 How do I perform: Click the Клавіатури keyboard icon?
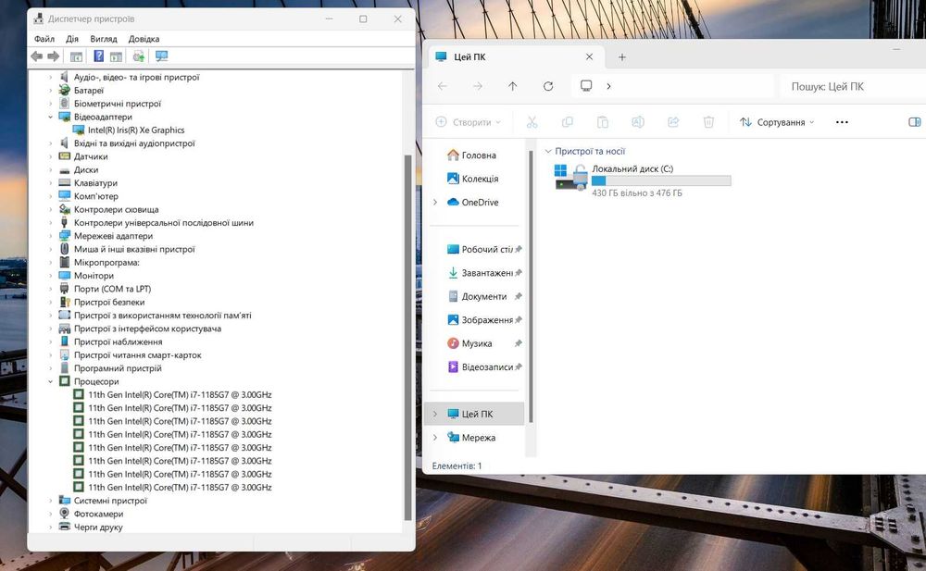click(x=65, y=183)
